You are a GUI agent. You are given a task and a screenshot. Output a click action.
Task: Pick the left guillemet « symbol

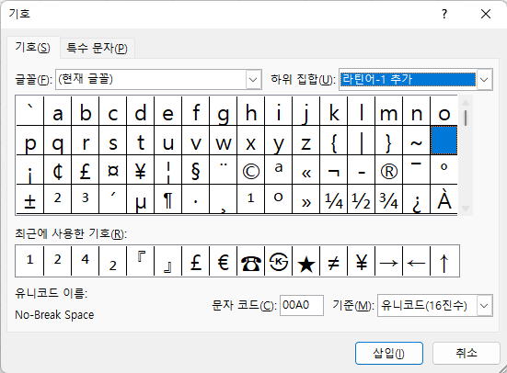305,170
